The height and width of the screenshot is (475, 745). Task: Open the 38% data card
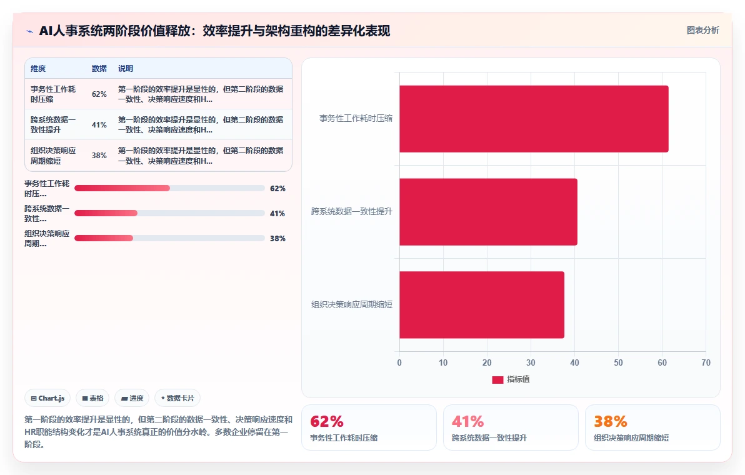pos(653,427)
